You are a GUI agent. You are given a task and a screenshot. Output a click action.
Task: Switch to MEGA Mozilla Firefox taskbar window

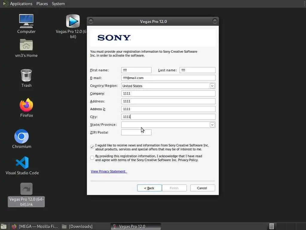coord(35,226)
